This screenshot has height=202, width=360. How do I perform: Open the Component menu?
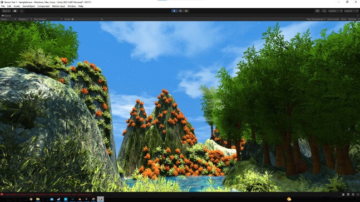43,6
